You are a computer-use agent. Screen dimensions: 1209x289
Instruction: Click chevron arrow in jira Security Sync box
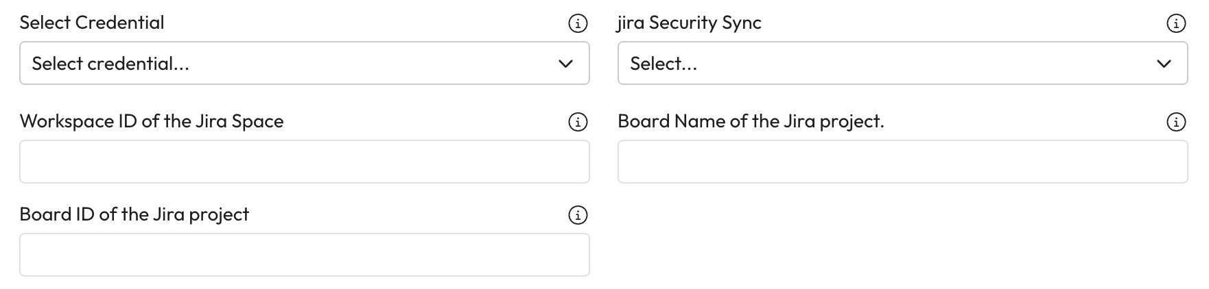coord(1164,64)
